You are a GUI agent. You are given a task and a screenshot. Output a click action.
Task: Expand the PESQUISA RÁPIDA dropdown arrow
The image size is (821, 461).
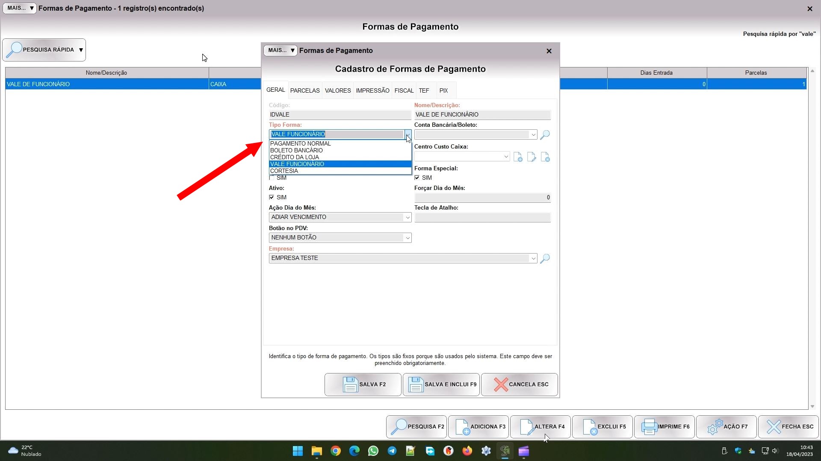click(81, 50)
